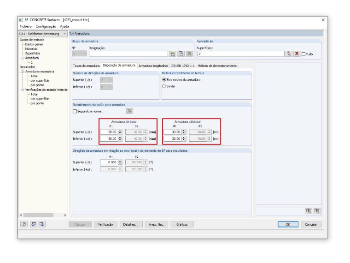The image size is (350, 263).
Task: Select tree item 1 under Armadura
Action: [32, 62]
